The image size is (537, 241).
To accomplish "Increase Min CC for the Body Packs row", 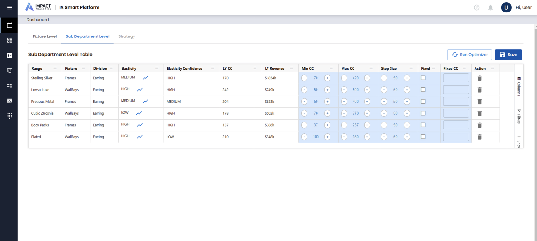I will click(x=327, y=125).
